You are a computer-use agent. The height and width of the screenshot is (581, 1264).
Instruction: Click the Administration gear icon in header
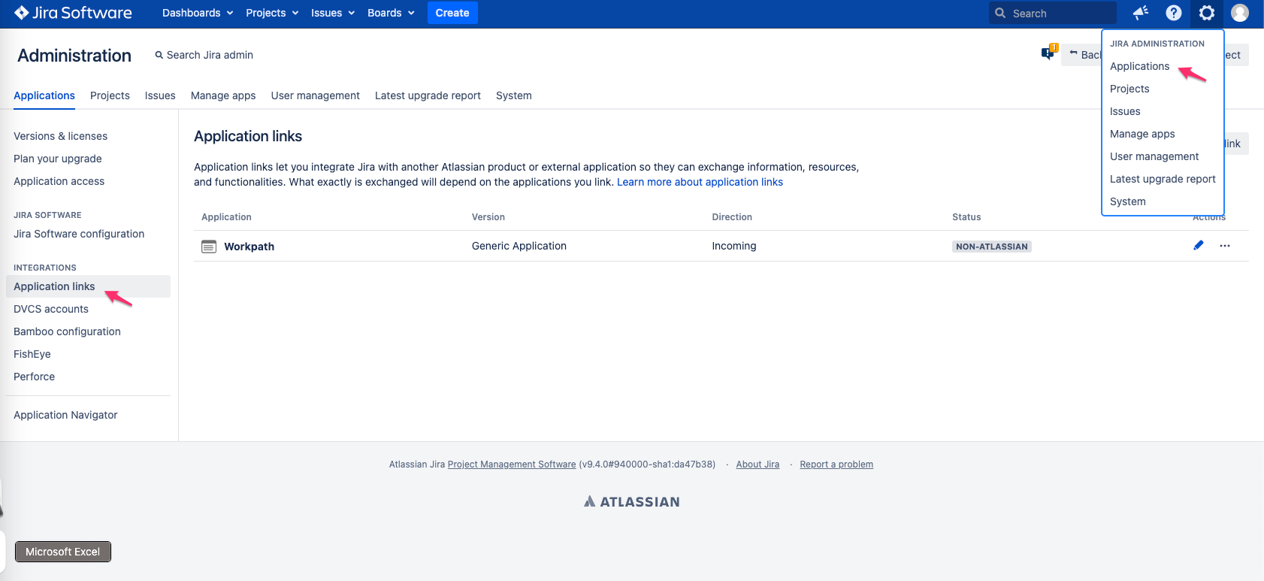[1207, 13]
